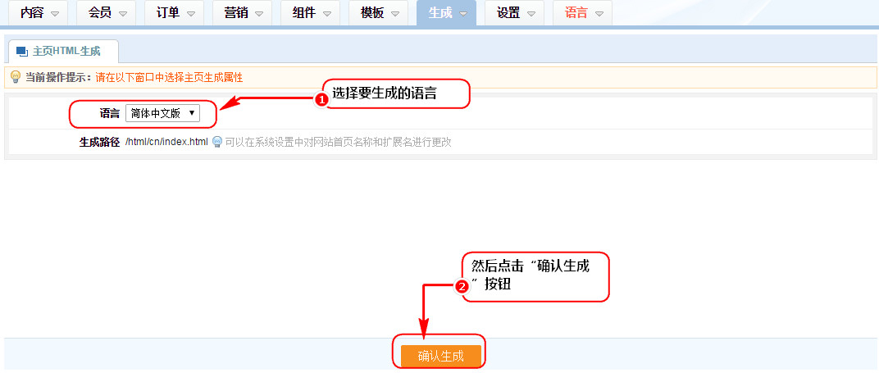Expand the 设置 dropdown arrow
Image resolution: width=879 pixels, height=373 pixels.
[x=531, y=14]
